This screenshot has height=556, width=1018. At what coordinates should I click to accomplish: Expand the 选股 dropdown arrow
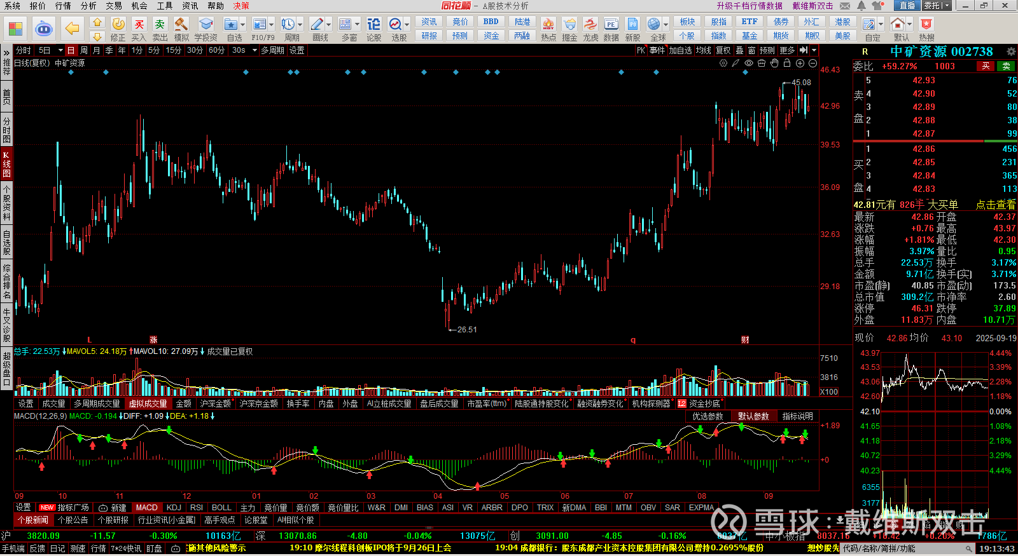[x=407, y=25]
